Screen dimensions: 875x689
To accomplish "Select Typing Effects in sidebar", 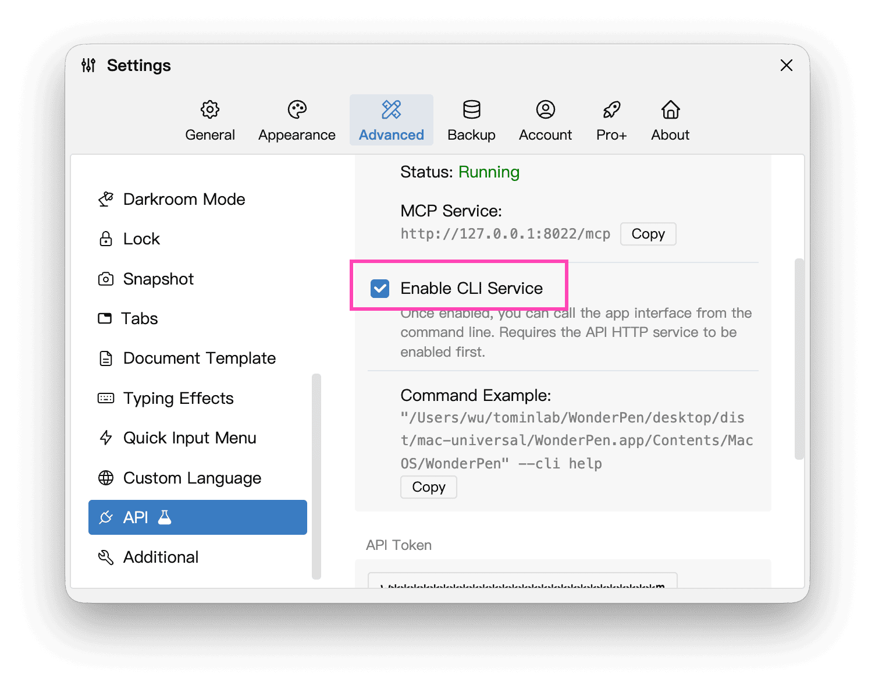I will click(198, 398).
